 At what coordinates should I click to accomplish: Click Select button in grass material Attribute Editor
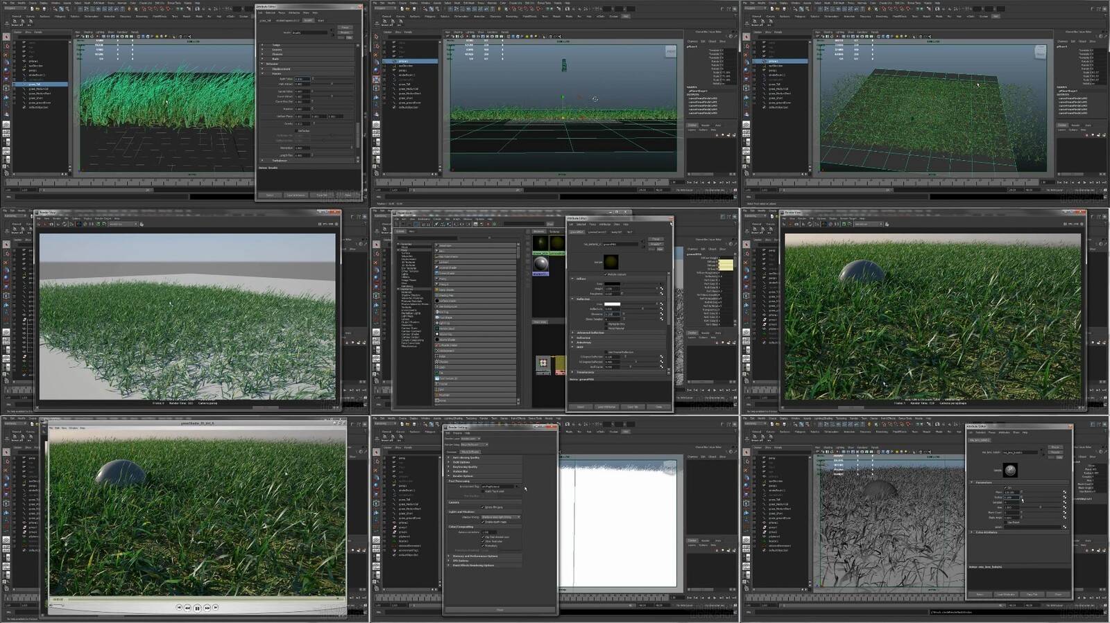tap(580, 407)
